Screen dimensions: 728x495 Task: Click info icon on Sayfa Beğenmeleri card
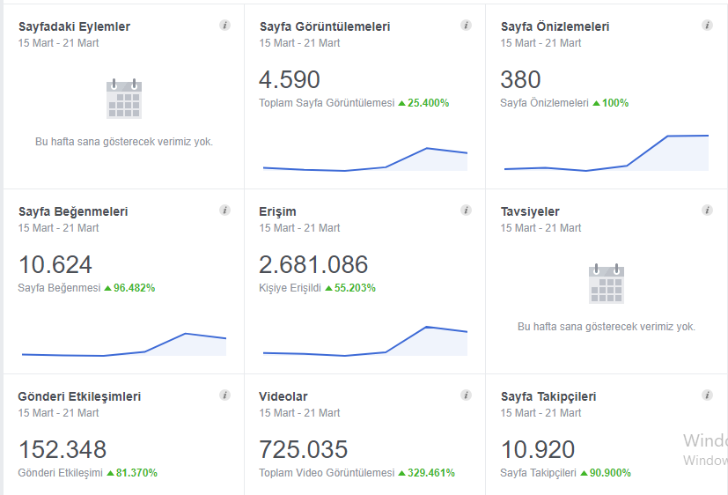click(x=224, y=211)
